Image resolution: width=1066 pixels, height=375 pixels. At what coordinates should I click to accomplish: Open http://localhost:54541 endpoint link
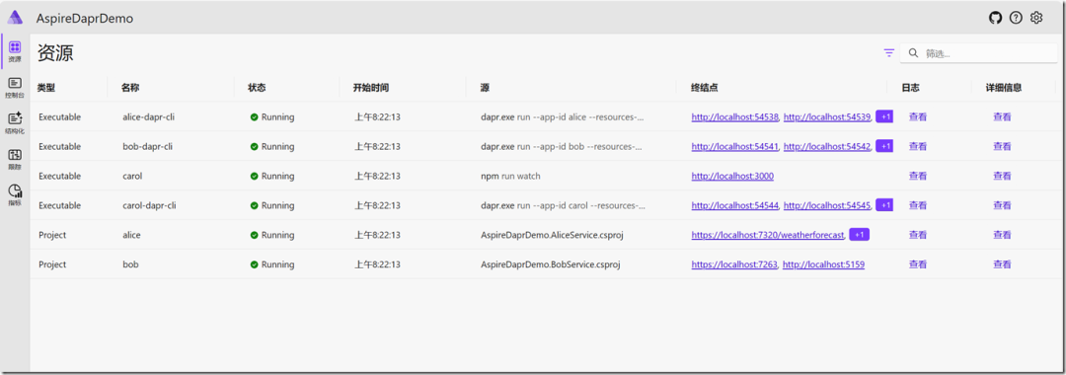click(x=735, y=146)
